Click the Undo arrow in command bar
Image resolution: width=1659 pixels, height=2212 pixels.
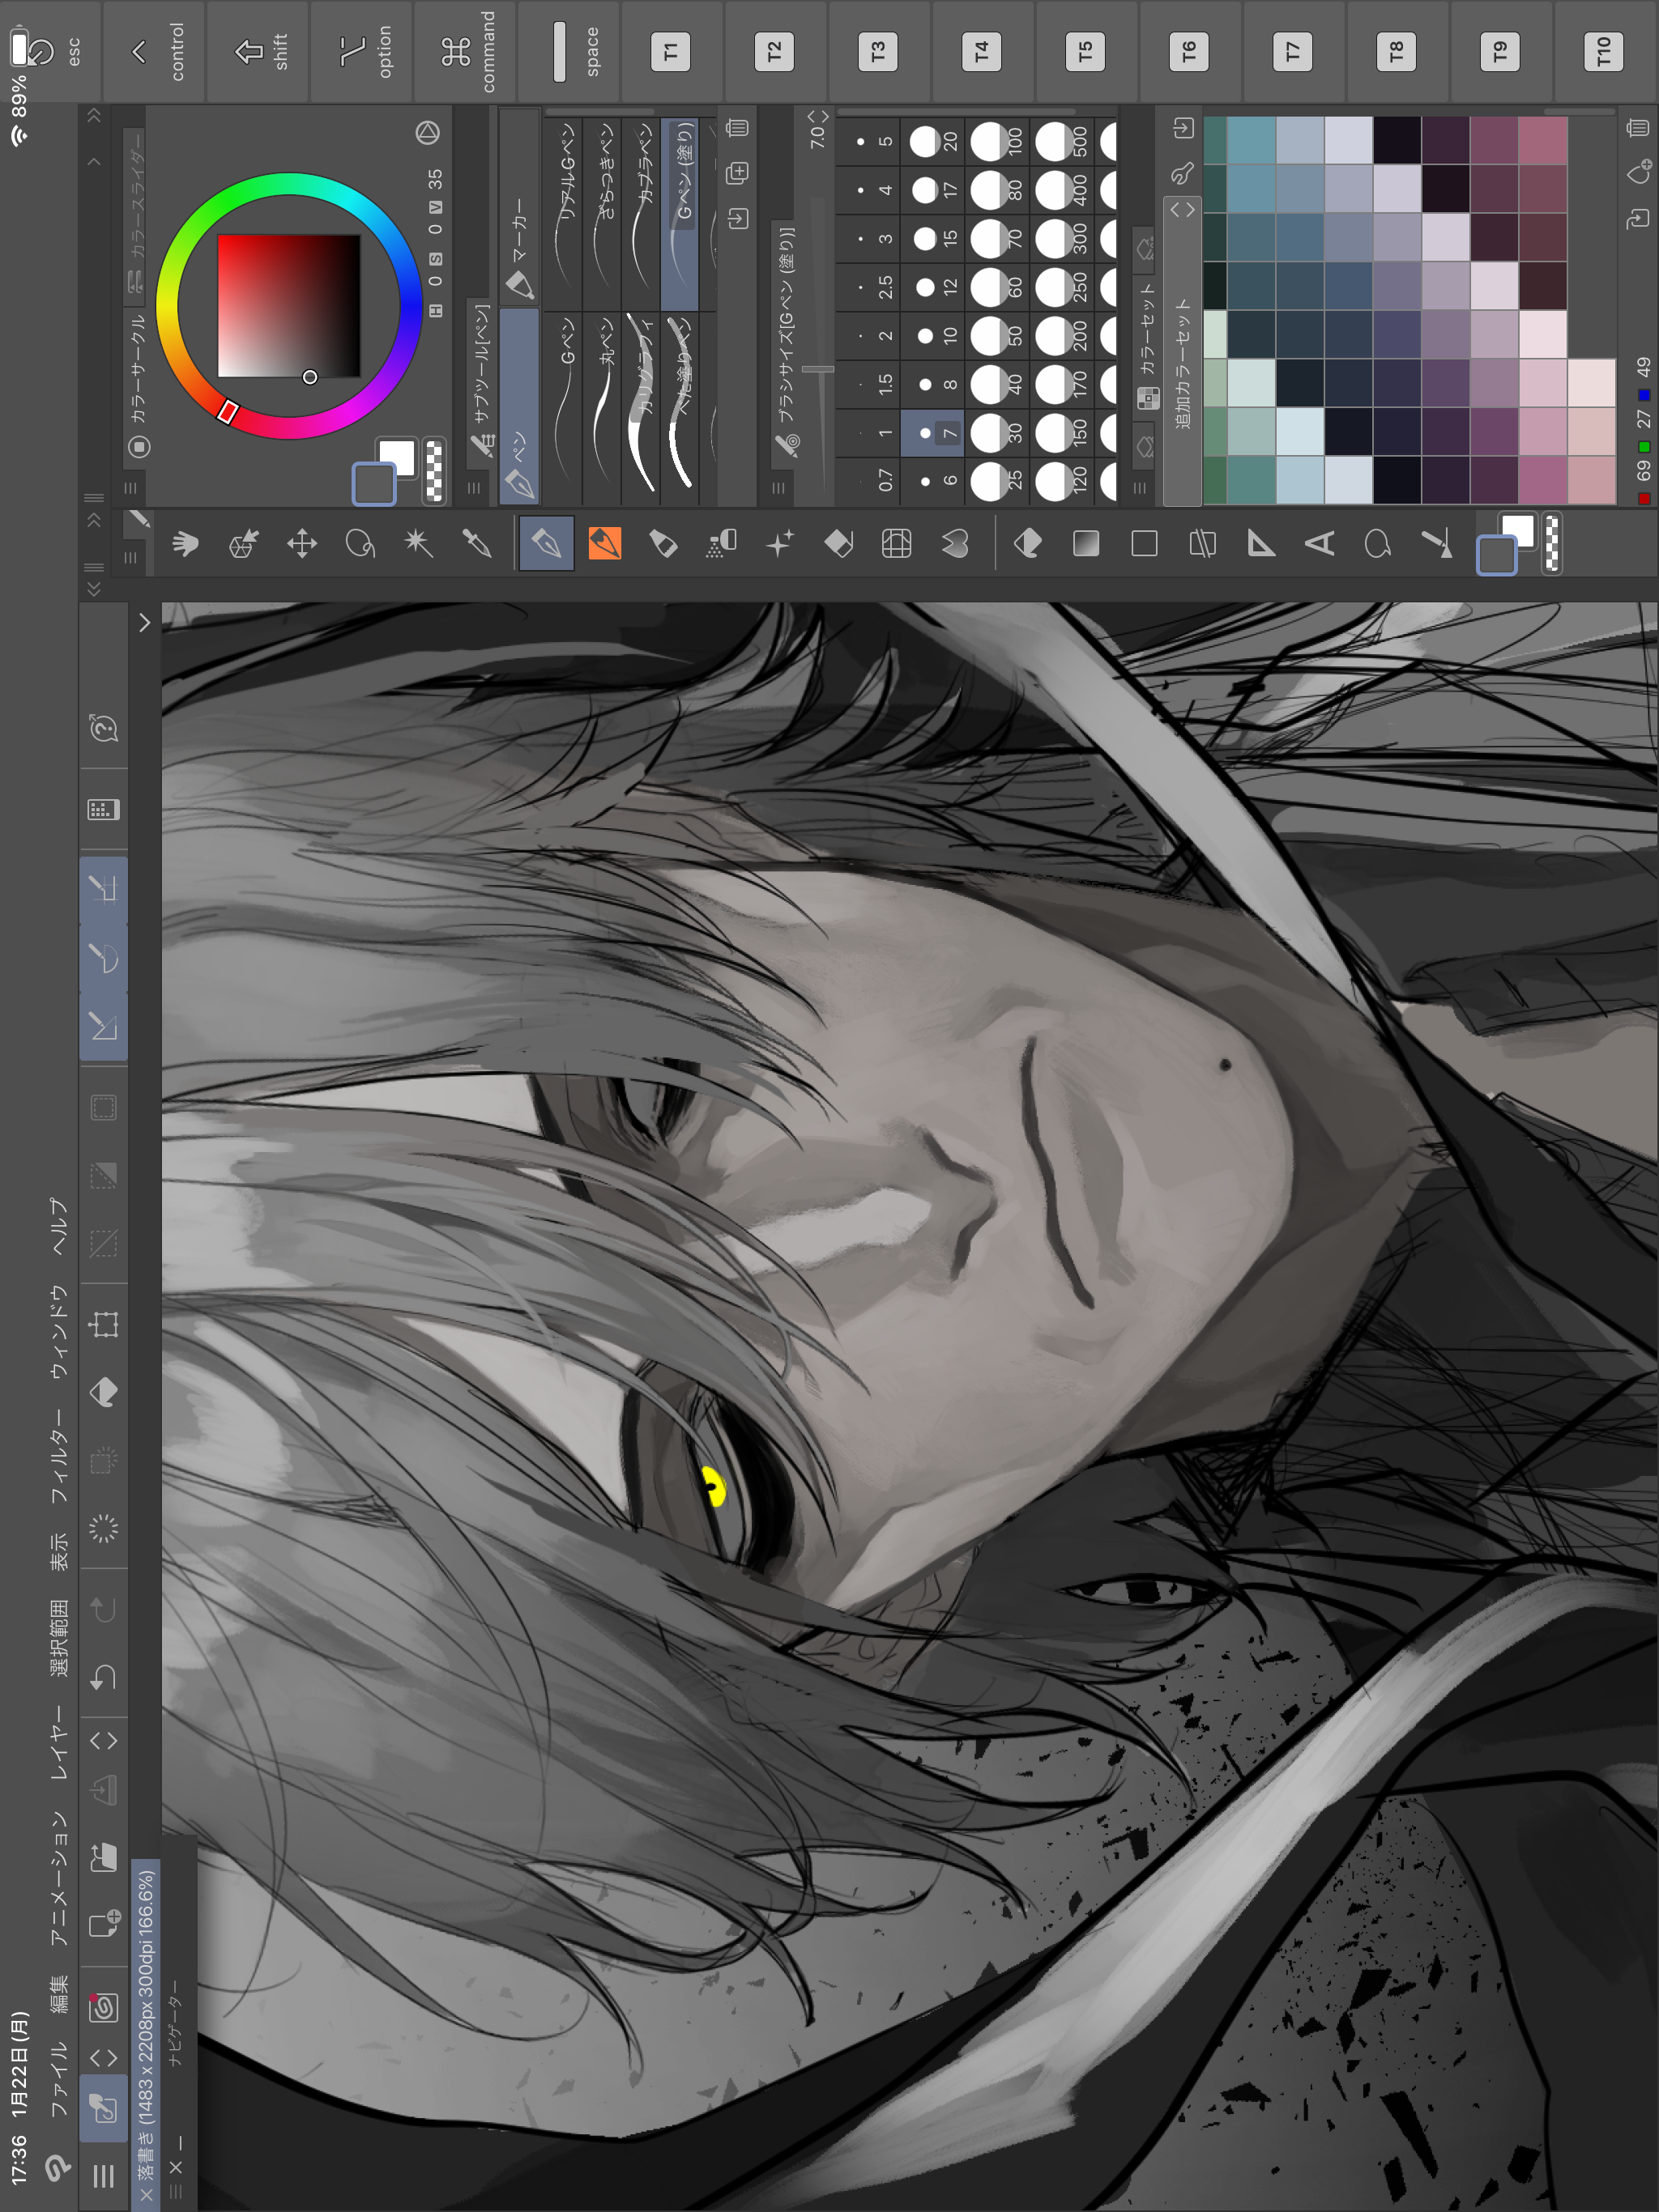pyautogui.click(x=104, y=1677)
